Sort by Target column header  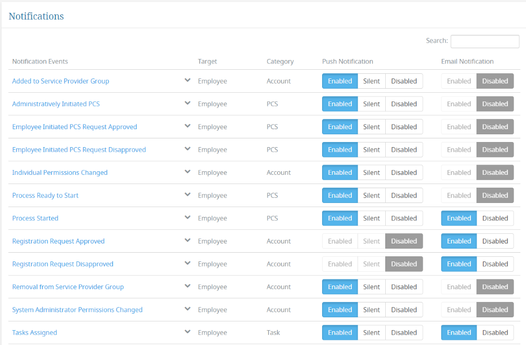tap(208, 61)
